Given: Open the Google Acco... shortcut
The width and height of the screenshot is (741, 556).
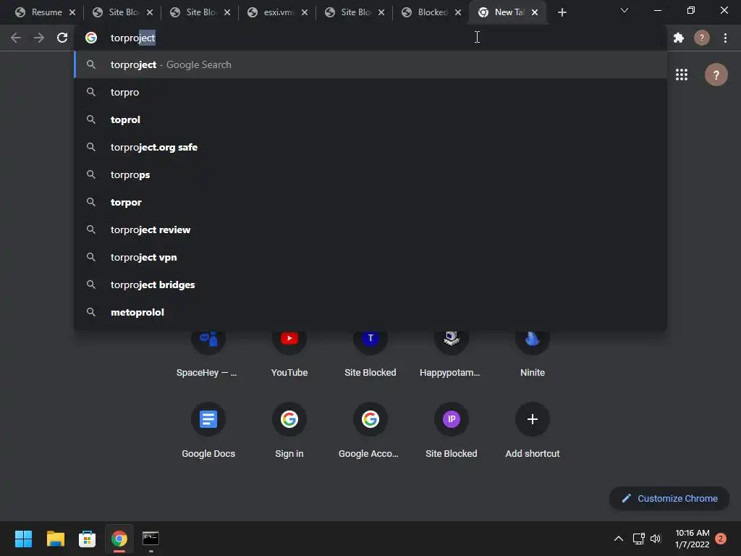Looking at the screenshot, I should [x=370, y=430].
